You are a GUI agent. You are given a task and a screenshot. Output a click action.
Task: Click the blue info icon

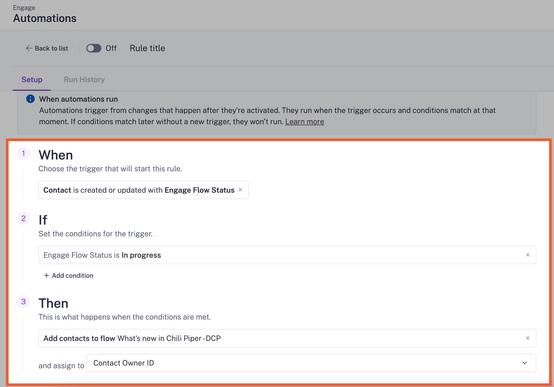(x=30, y=99)
